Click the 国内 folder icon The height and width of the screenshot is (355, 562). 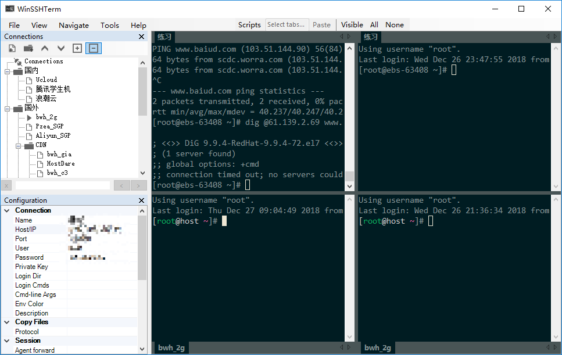pos(18,71)
